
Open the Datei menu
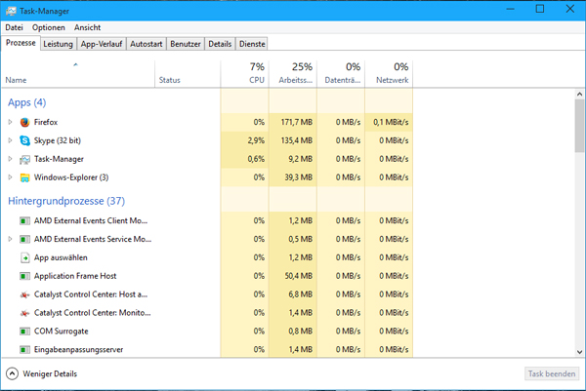14,27
